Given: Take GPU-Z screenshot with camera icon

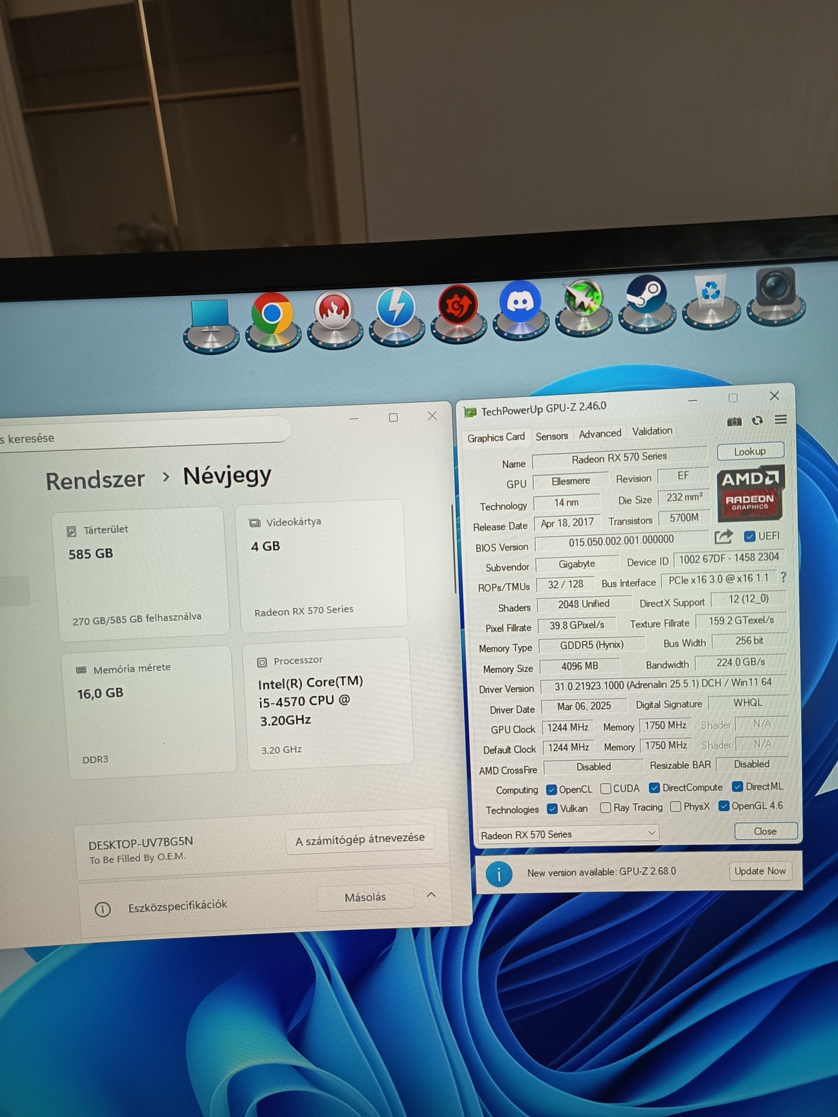Looking at the screenshot, I should pyautogui.click(x=734, y=422).
